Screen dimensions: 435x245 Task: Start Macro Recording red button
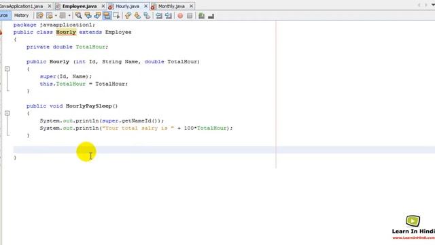[180, 16]
